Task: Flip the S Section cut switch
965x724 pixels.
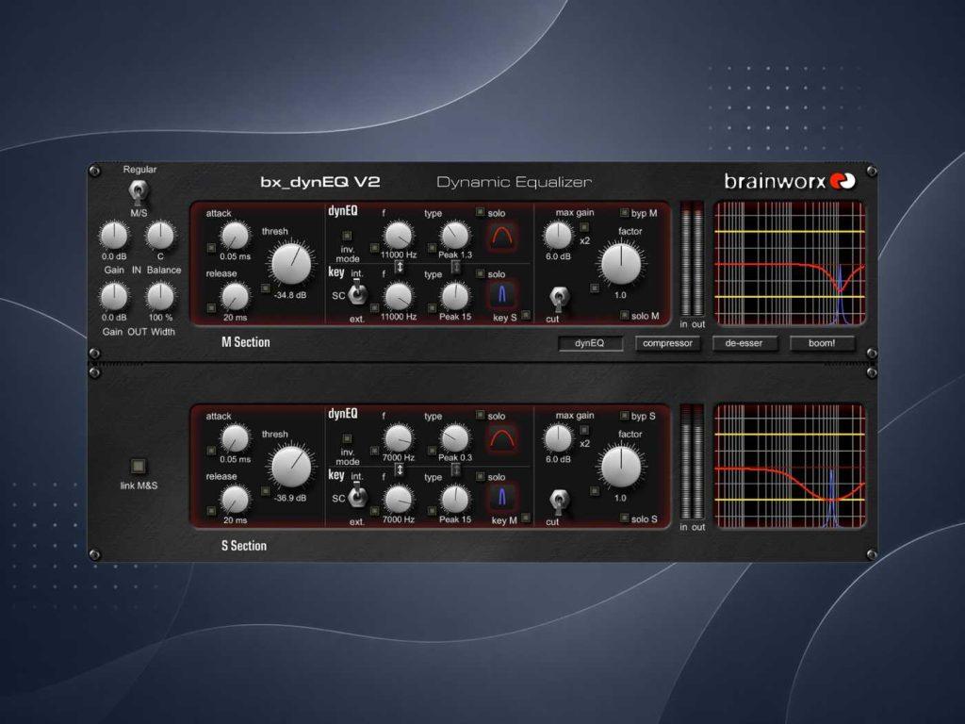Action: click(558, 502)
